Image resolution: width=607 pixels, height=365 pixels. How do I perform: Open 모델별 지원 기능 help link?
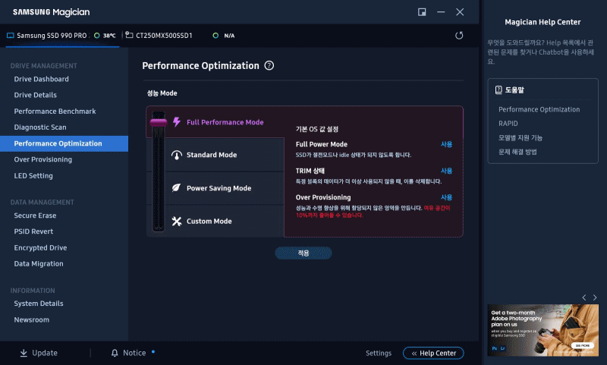[x=521, y=138]
